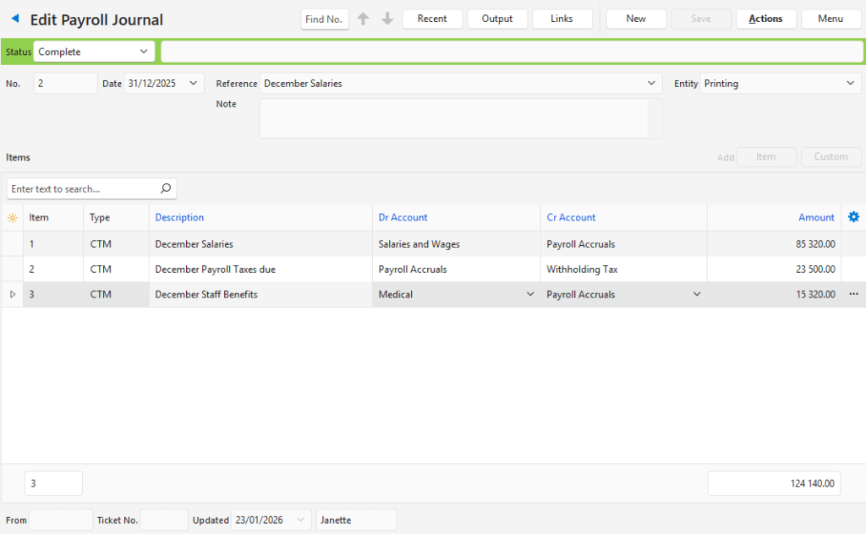
Task: Click the Note text field
Action: tap(453, 118)
